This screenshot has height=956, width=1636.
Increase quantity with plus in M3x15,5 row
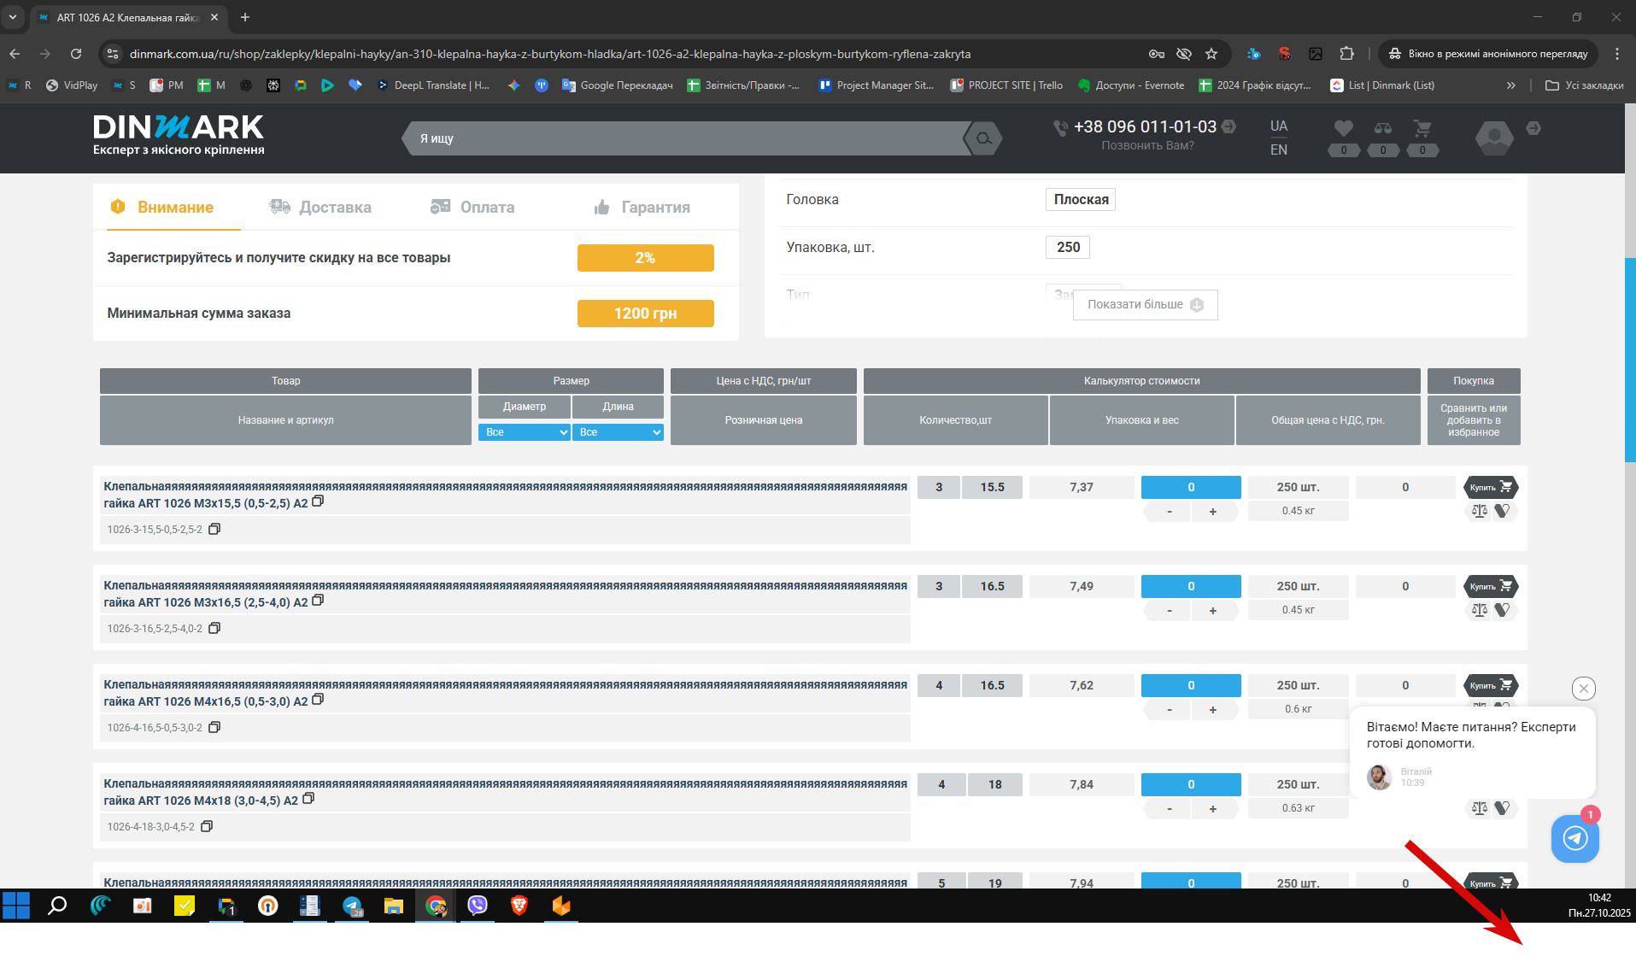pyautogui.click(x=1213, y=512)
